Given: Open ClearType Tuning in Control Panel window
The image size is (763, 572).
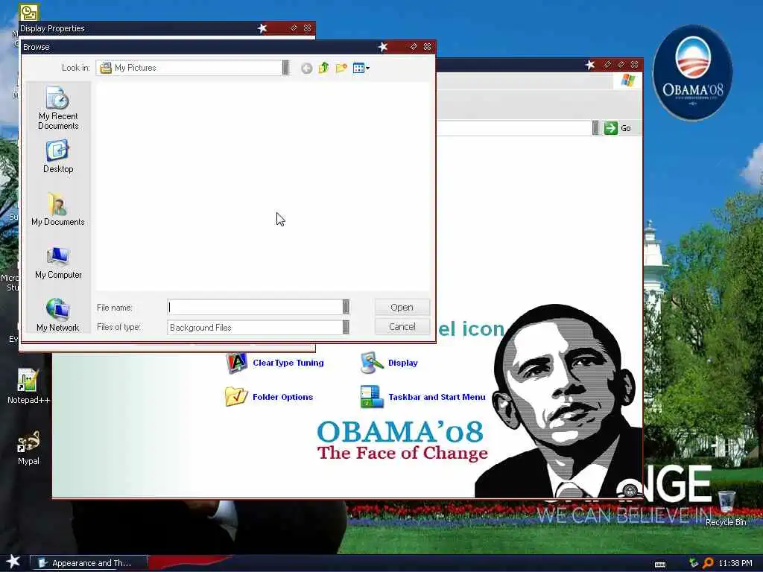Looking at the screenshot, I should [x=288, y=363].
